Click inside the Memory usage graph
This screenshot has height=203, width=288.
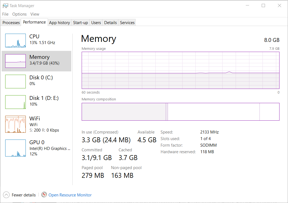pos(180,70)
